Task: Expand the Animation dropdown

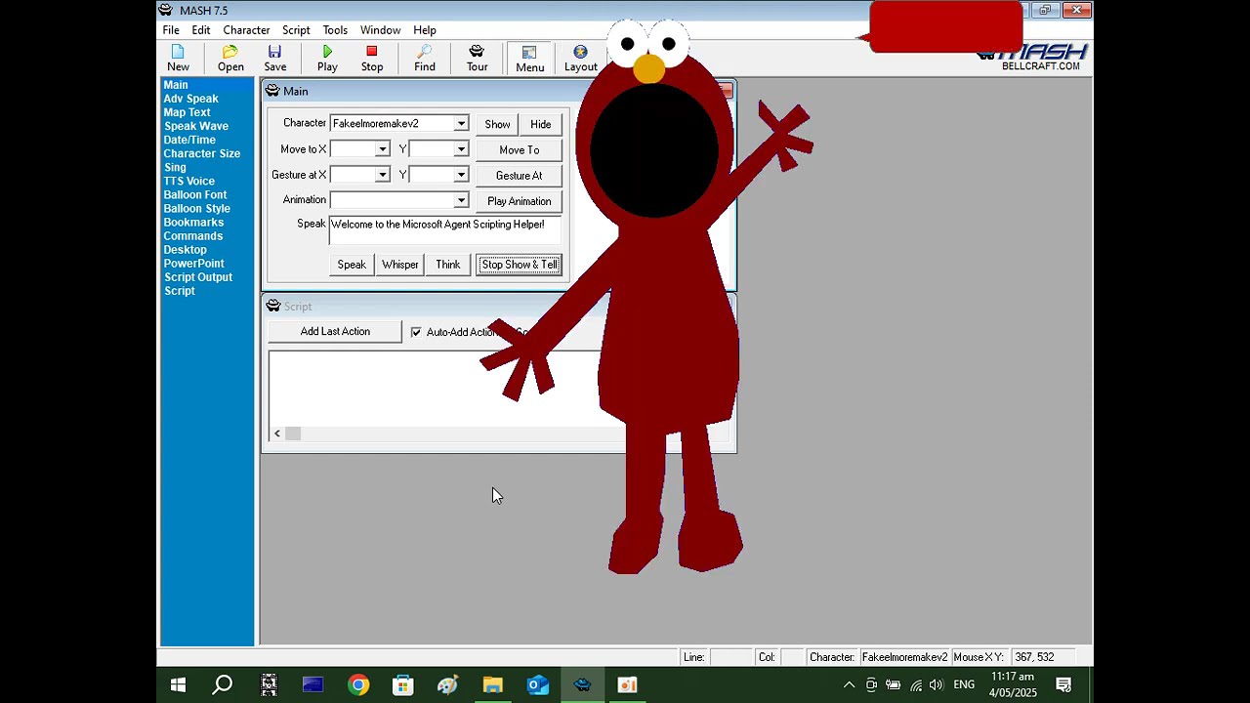Action: [461, 200]
